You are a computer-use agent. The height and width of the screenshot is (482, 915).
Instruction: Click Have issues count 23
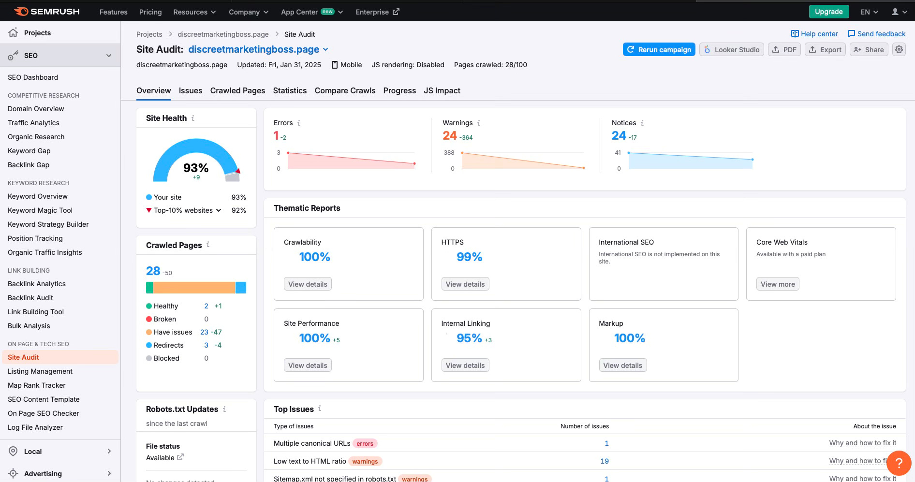pos(204,332)
